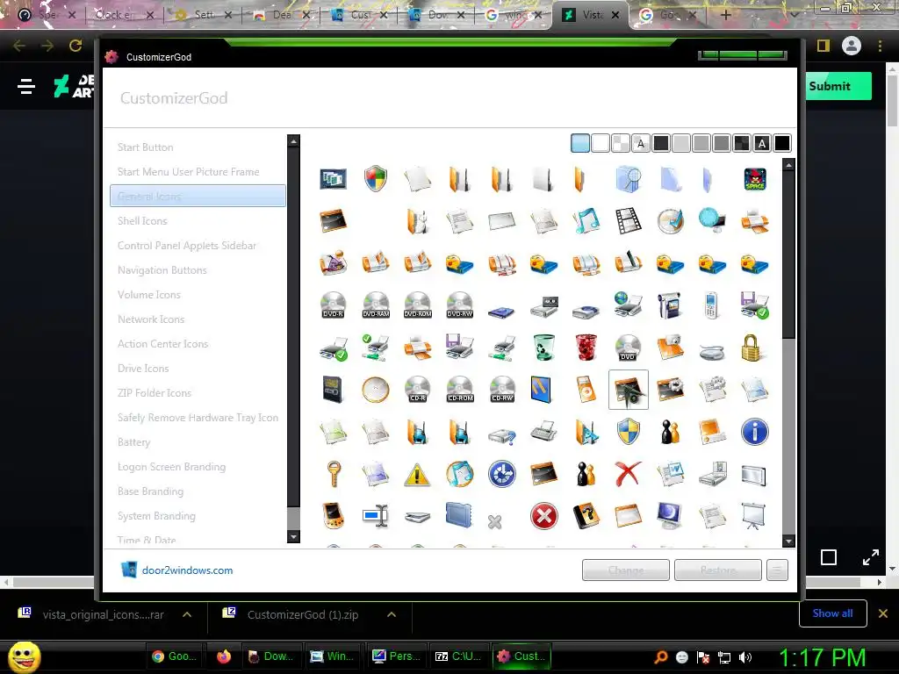Pick the gold key icon
Viewport: 899px width, 674px height.
(333, 474)
